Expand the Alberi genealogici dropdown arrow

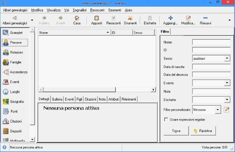pyautogui.click(x=32, y=20)
